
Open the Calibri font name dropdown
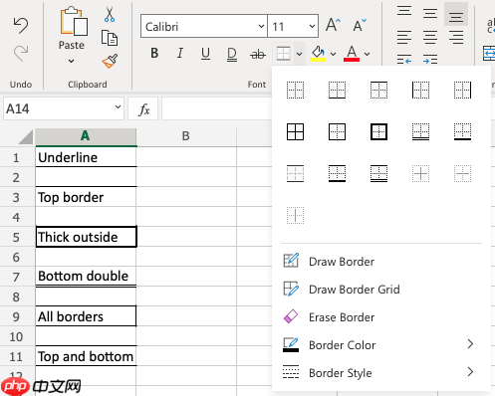point(262,26)
